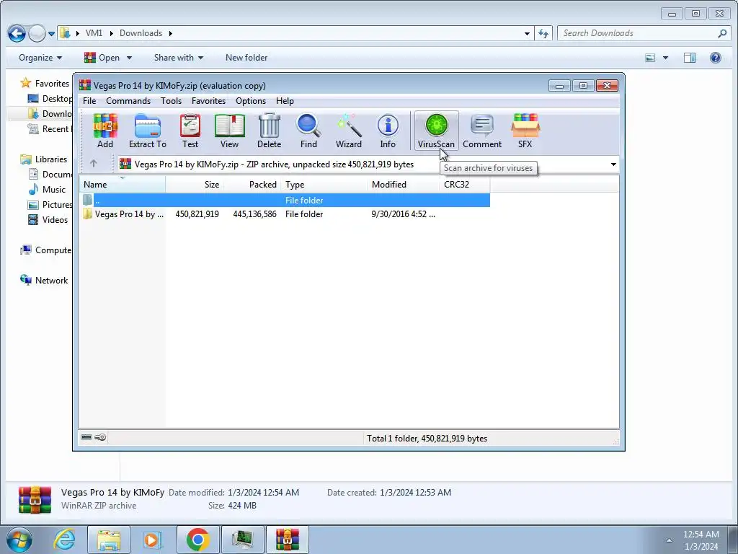Open the Commands menu

click(x=128, y=101)
